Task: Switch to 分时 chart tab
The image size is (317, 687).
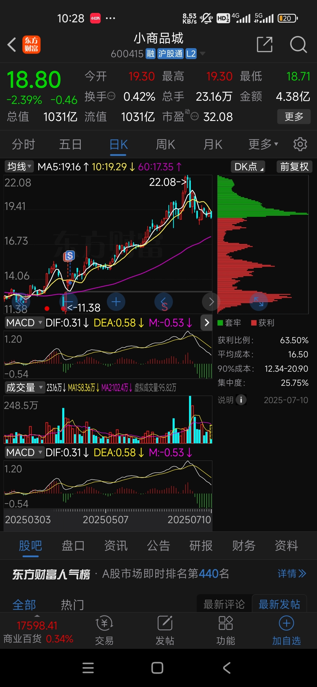Action: (x=23, y=144)
